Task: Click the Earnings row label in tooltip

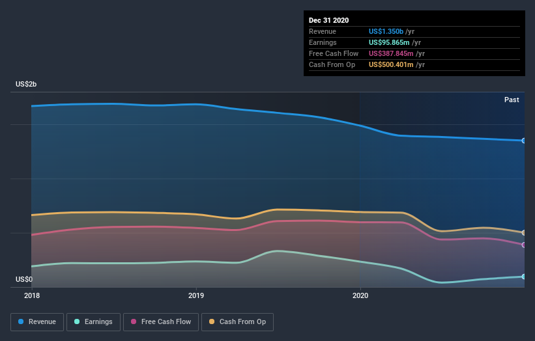Action: coord(323,42)
